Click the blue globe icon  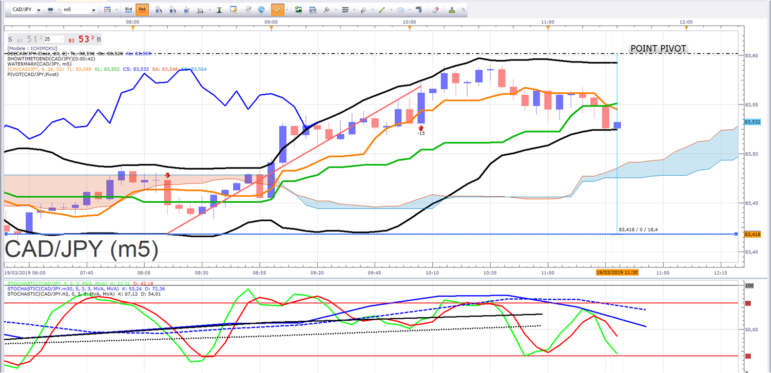tap(262, 10)
